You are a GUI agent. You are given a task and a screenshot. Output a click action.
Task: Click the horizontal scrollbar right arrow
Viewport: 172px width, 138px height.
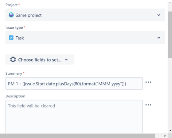click(165, 136)
